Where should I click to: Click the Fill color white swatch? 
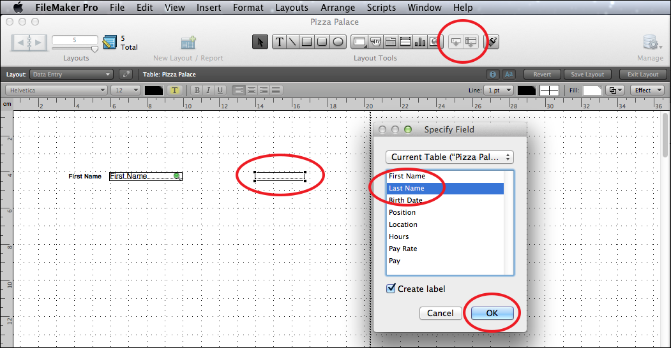592,90
